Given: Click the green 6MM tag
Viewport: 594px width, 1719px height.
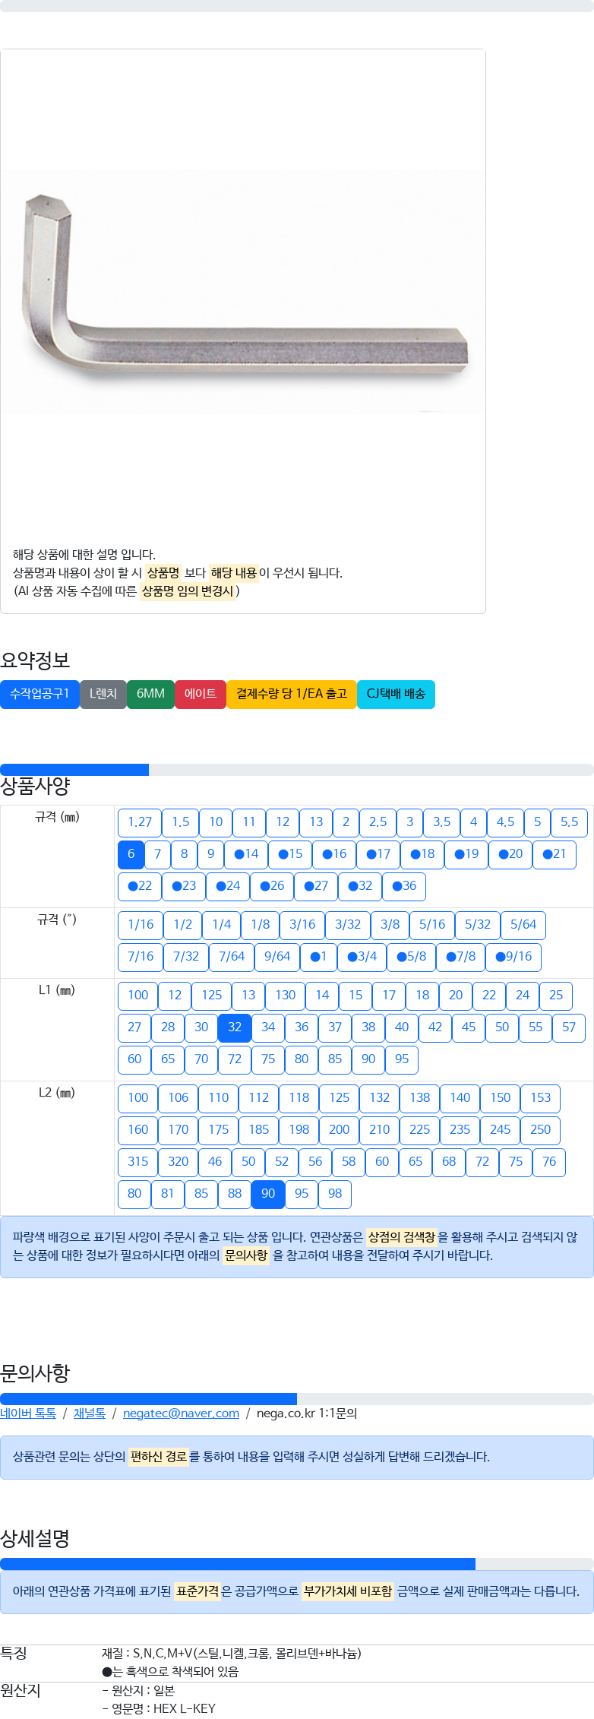Looking at the screenshot, I should coord(150,694).
